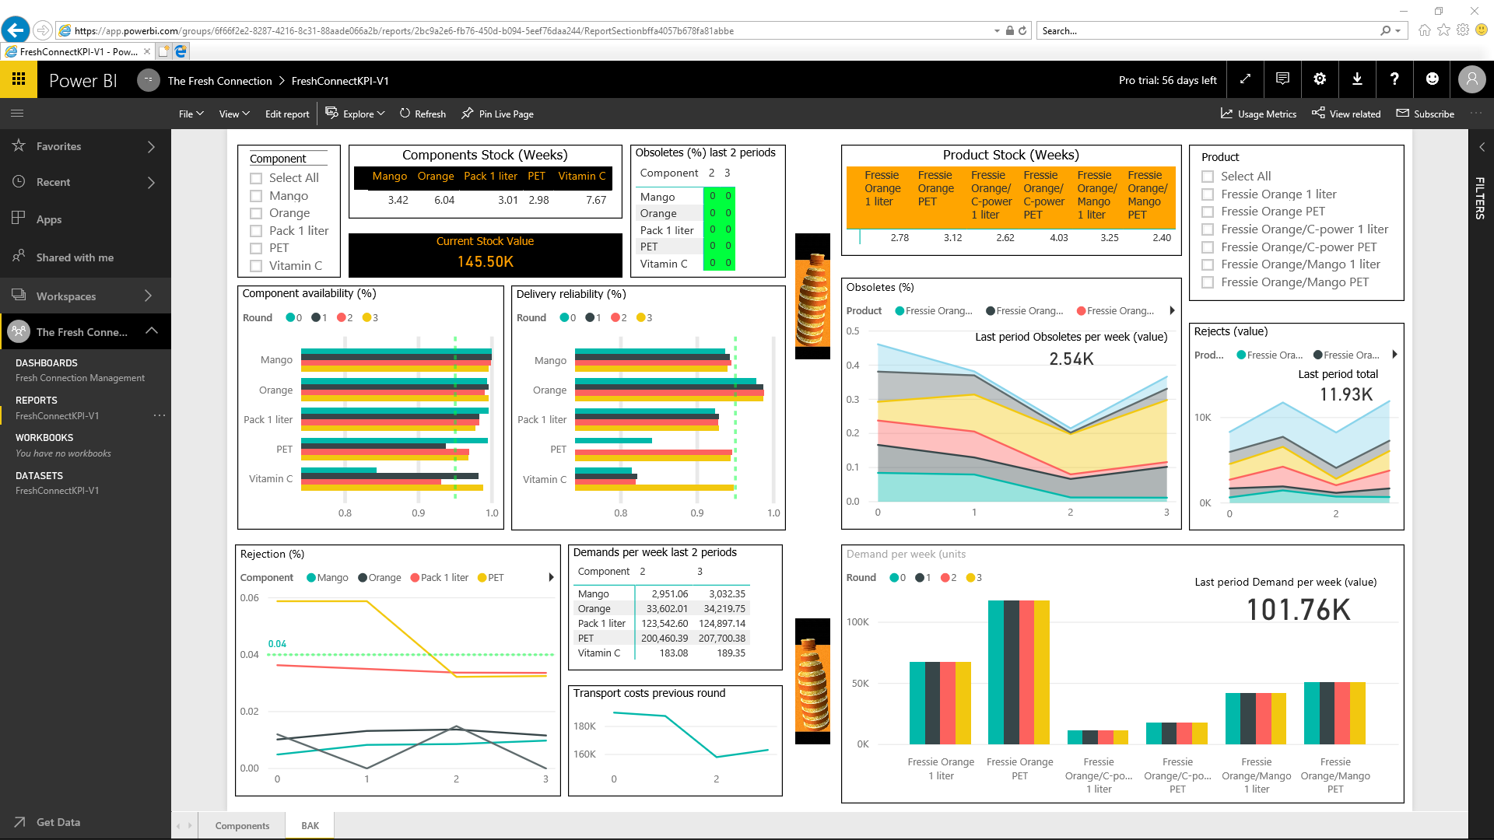
Task: Click the feedback smiley icon
Action: pyautogui.click(x=1432, y=79)
